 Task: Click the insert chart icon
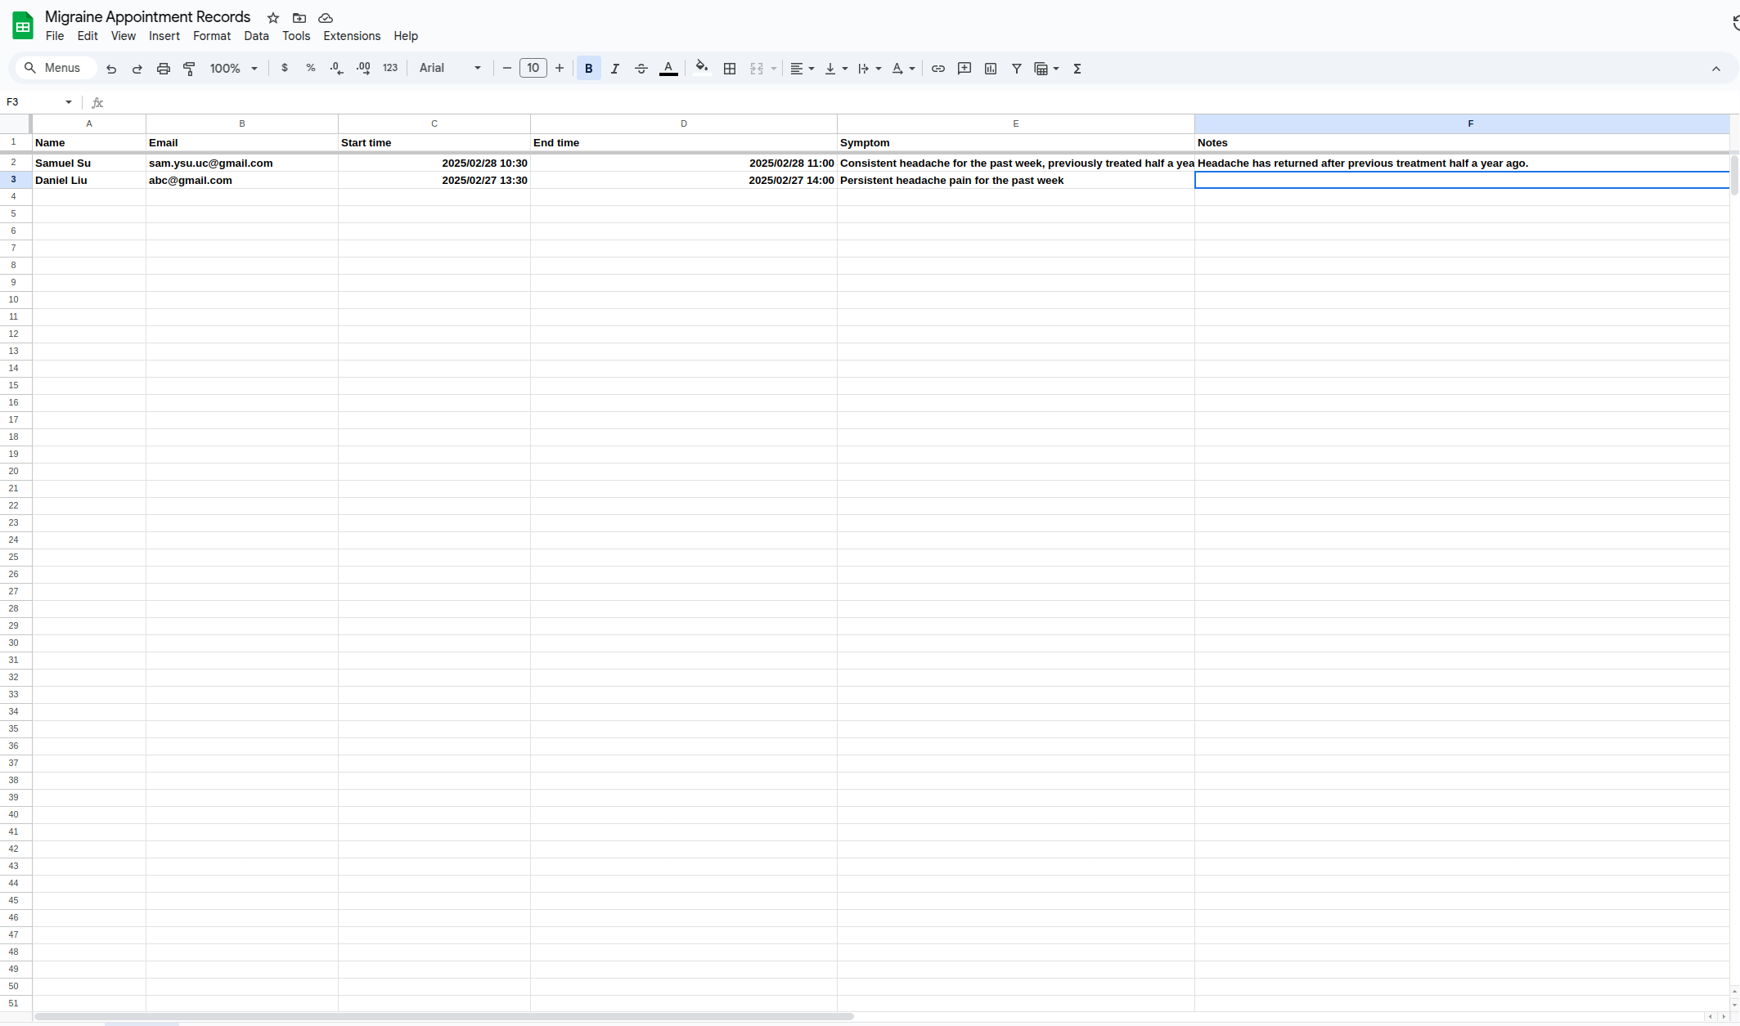991,69
